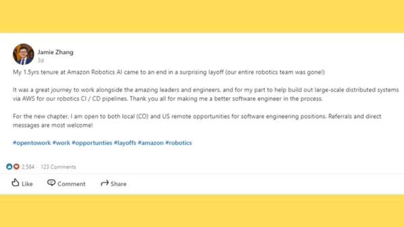Click the thumbs-up icon on Like button
This screenshot has width=404, height=227.
click(x=15, y=183)
